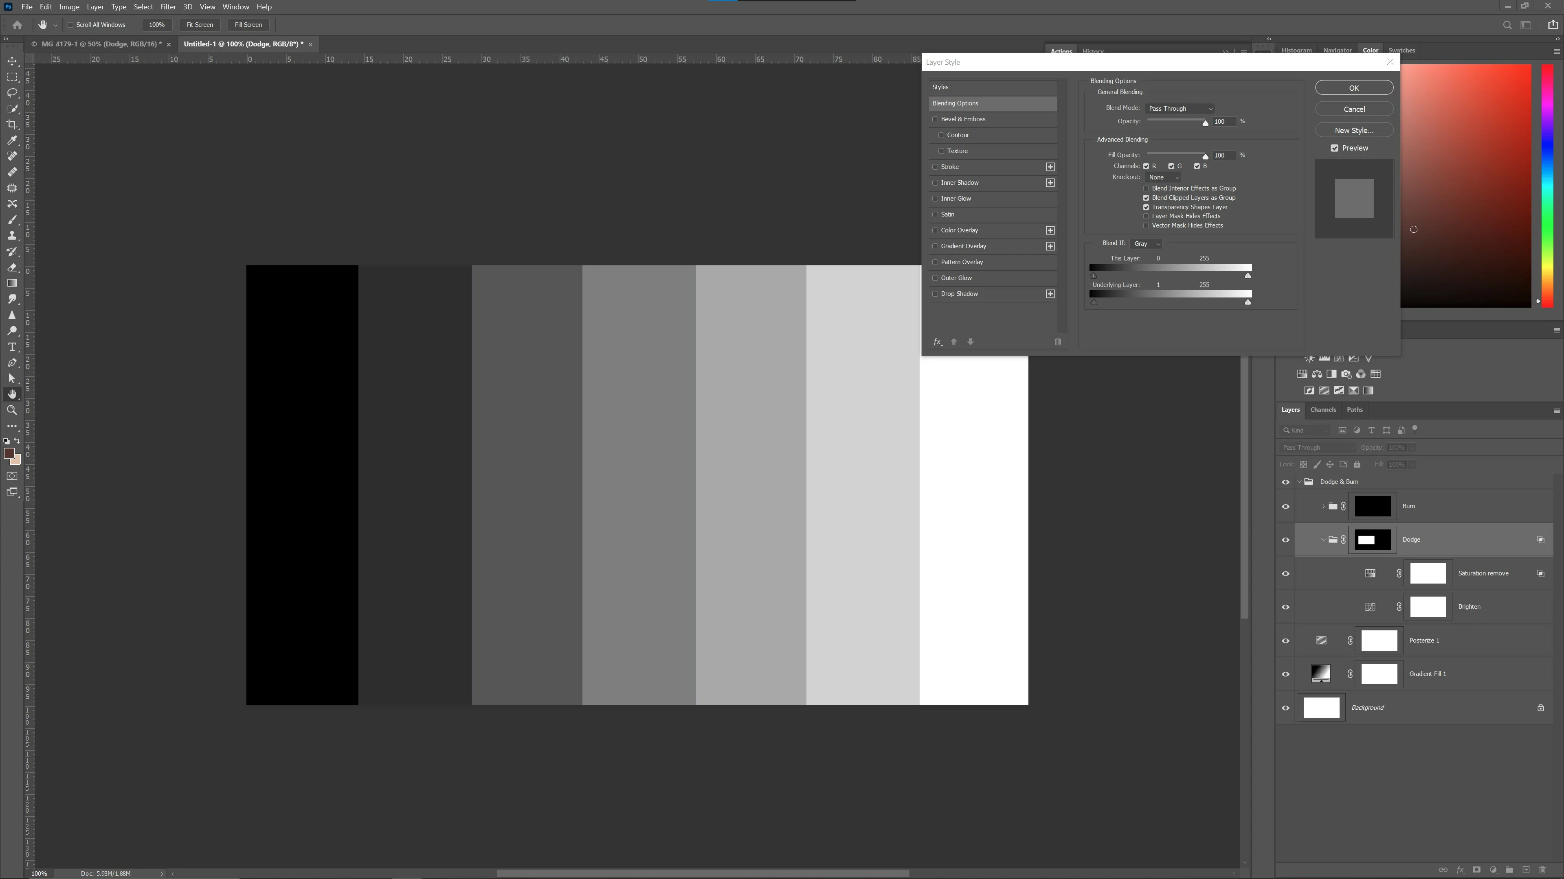The width and height of the screenshot is (1564, 879).
Task: Expand the Burn group folder
Action: pyautogui.click(x=1323, y=507)
